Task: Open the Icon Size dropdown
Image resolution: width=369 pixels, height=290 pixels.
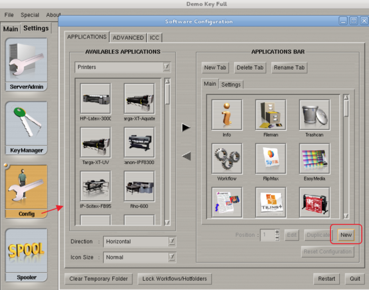Action: [171, 257]
